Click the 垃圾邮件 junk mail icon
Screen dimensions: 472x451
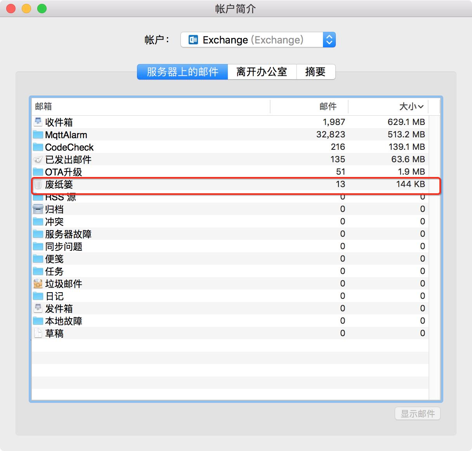pos(38,283)
